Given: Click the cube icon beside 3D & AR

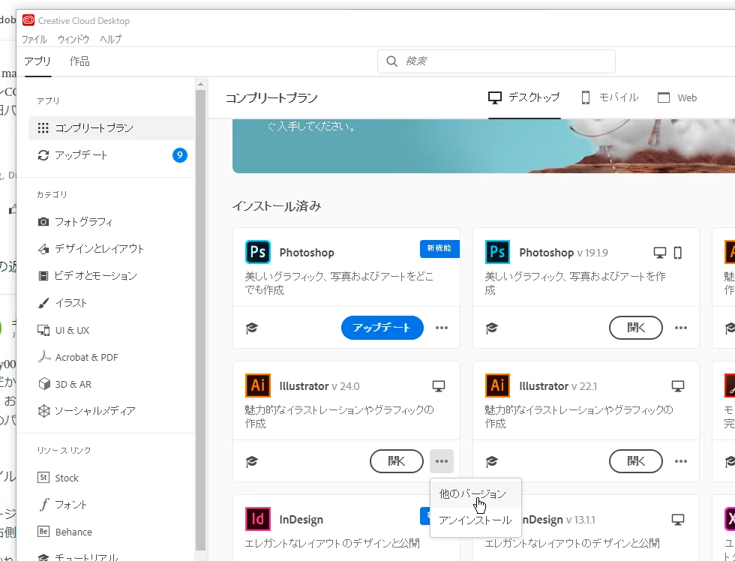Looking at the screenshot, I should (43, 384).
